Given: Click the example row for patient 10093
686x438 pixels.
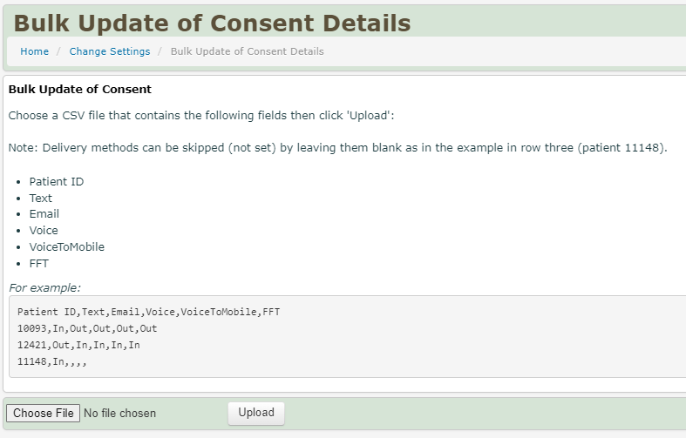Looking at the screenshot, I should [87, 328].
